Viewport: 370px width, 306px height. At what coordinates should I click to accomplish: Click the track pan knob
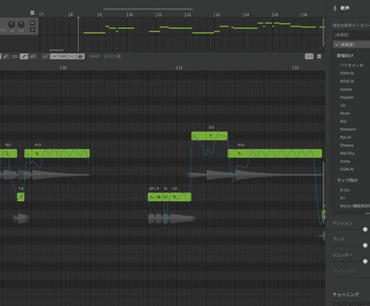coord(21,24)
